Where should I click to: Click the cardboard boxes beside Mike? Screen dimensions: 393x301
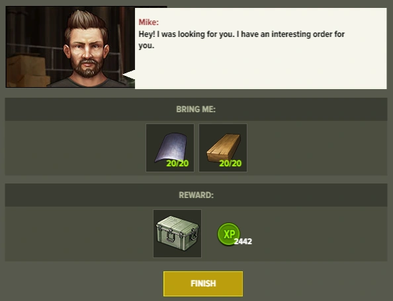point(26,71)
